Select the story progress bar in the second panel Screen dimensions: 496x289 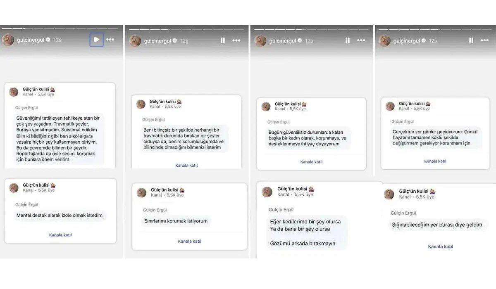(186, 29)
